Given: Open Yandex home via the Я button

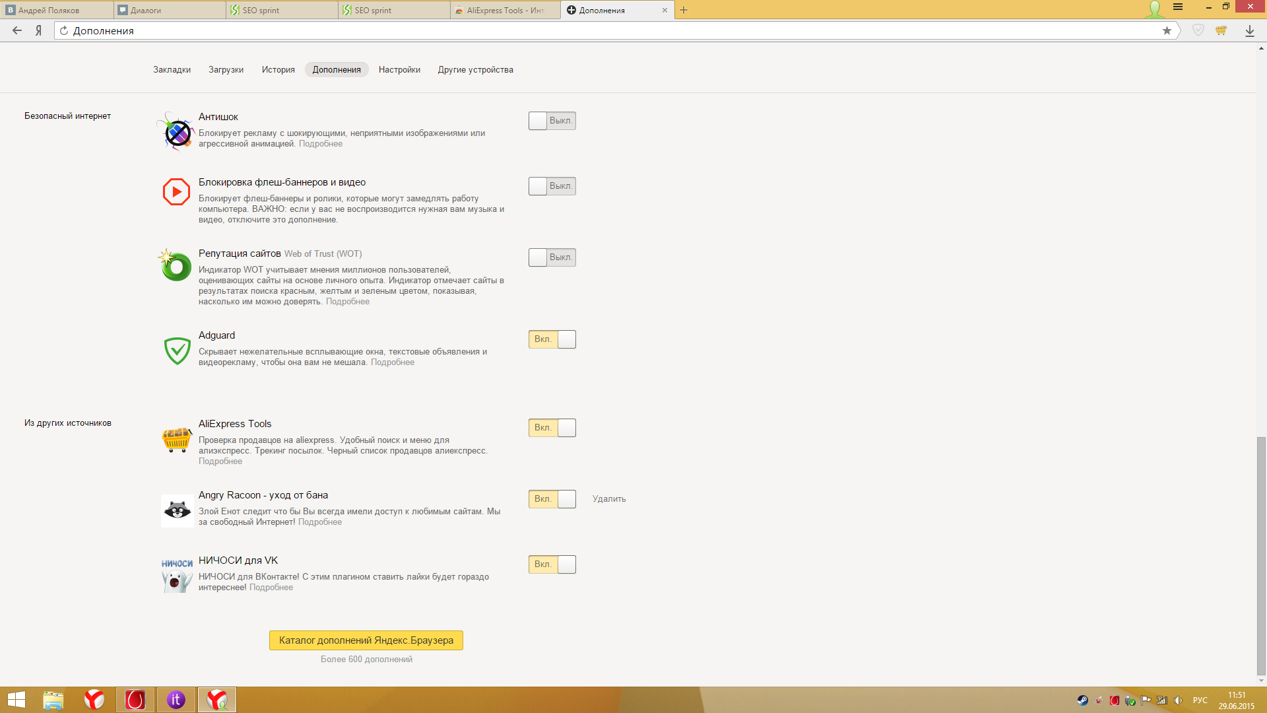Looking at the screenshot, I should coord(39,30).
